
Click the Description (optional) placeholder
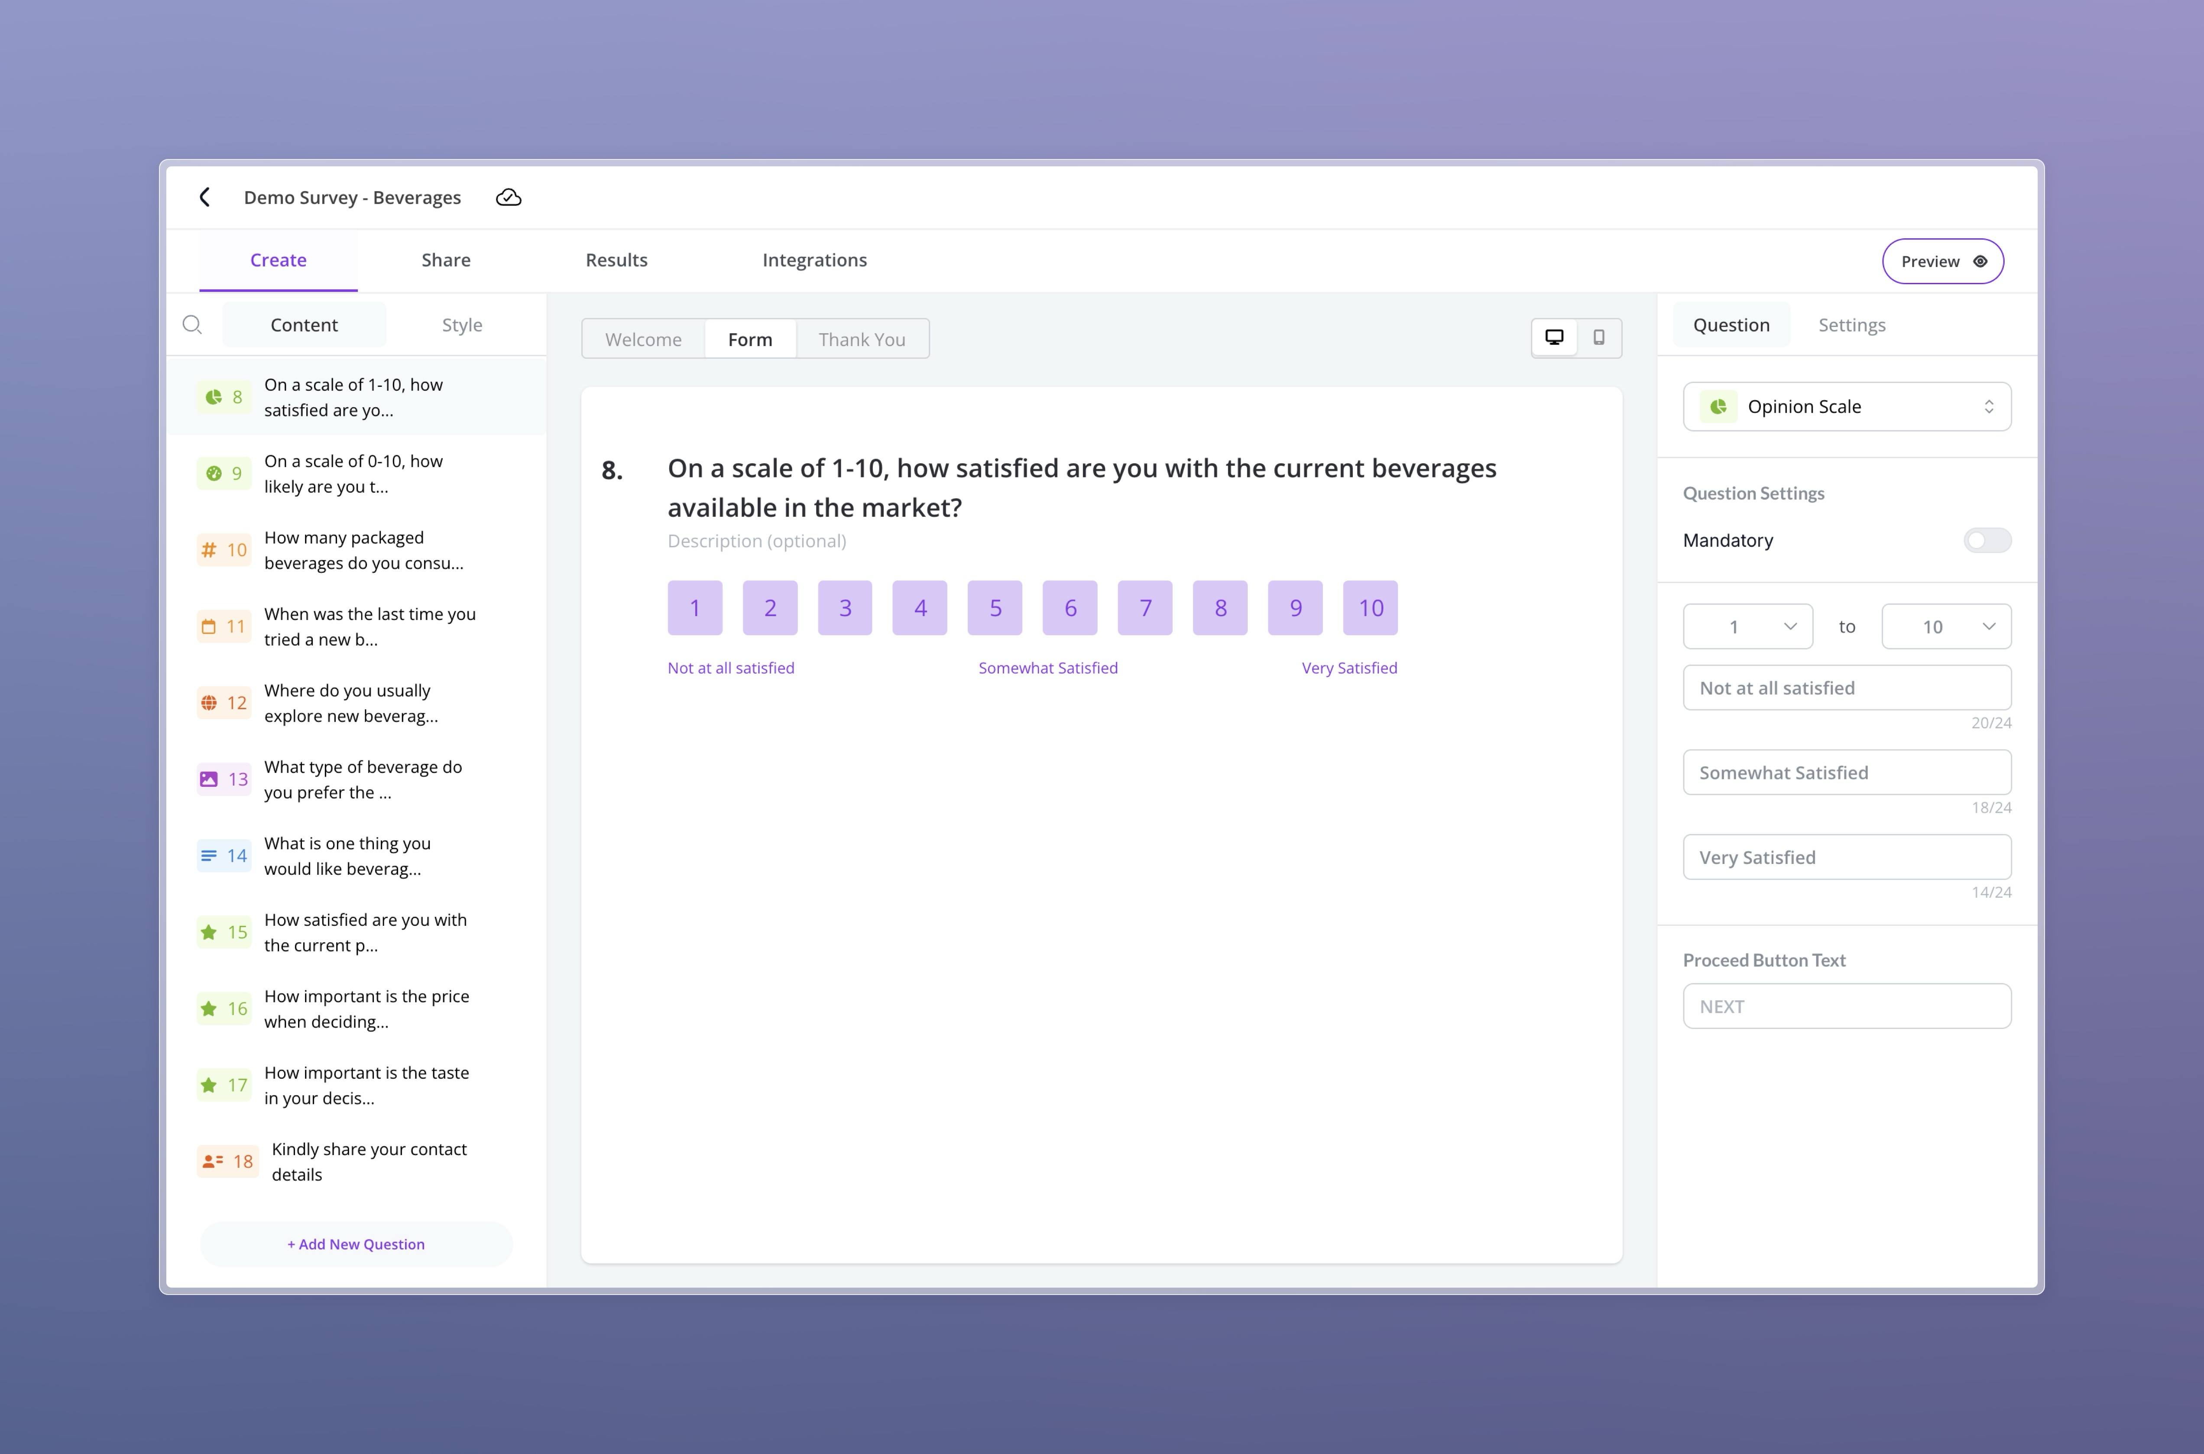(x=757, y=541)
